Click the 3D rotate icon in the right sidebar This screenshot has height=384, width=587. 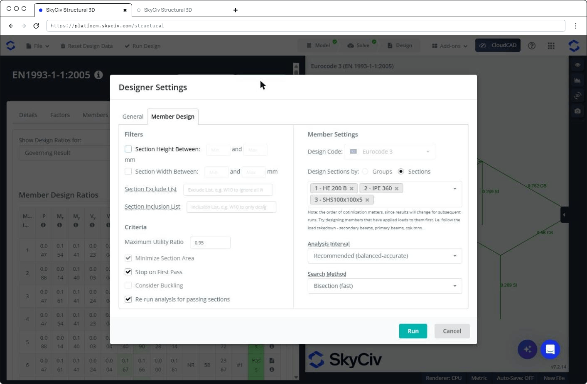click(577, 96)
